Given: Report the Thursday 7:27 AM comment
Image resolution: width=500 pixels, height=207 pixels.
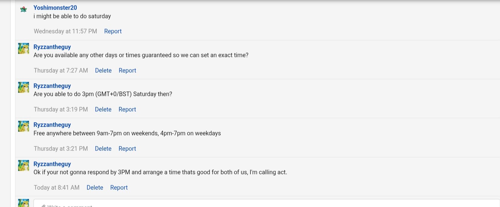Looking at the screenshot, I should (x=127, y=70).
